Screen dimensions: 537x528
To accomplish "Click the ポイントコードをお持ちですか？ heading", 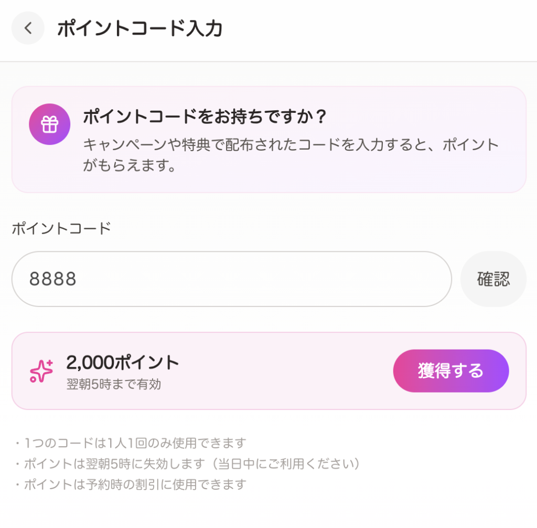I will (205, 117).
